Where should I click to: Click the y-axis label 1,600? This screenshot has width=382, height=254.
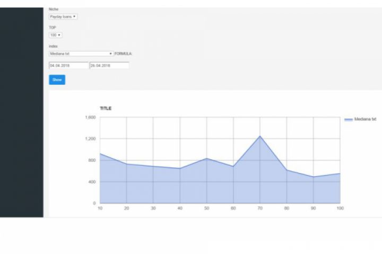pos(90,117)
